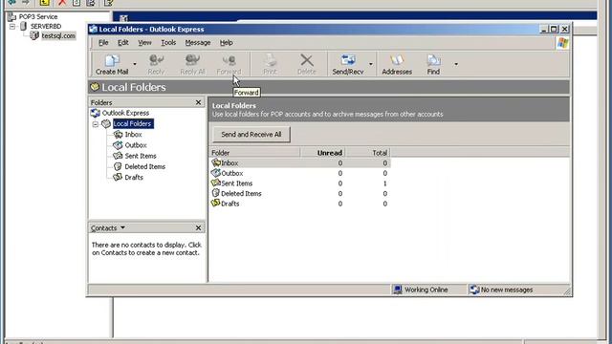Open the Tools menu
The image size is (612, 344).
click(x=168, y=42)
